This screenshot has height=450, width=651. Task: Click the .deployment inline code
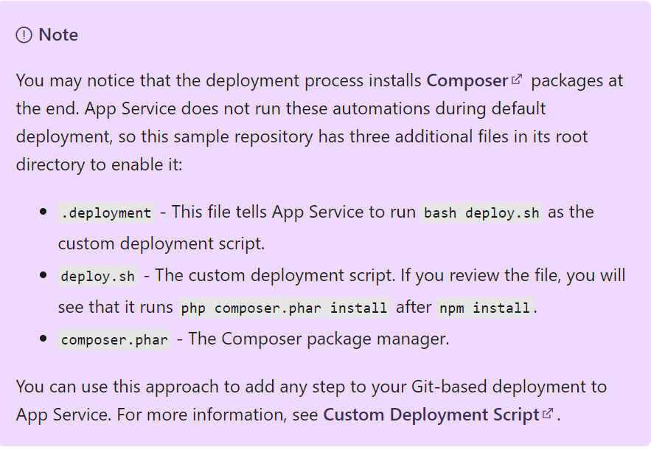(x=106, y=212)
